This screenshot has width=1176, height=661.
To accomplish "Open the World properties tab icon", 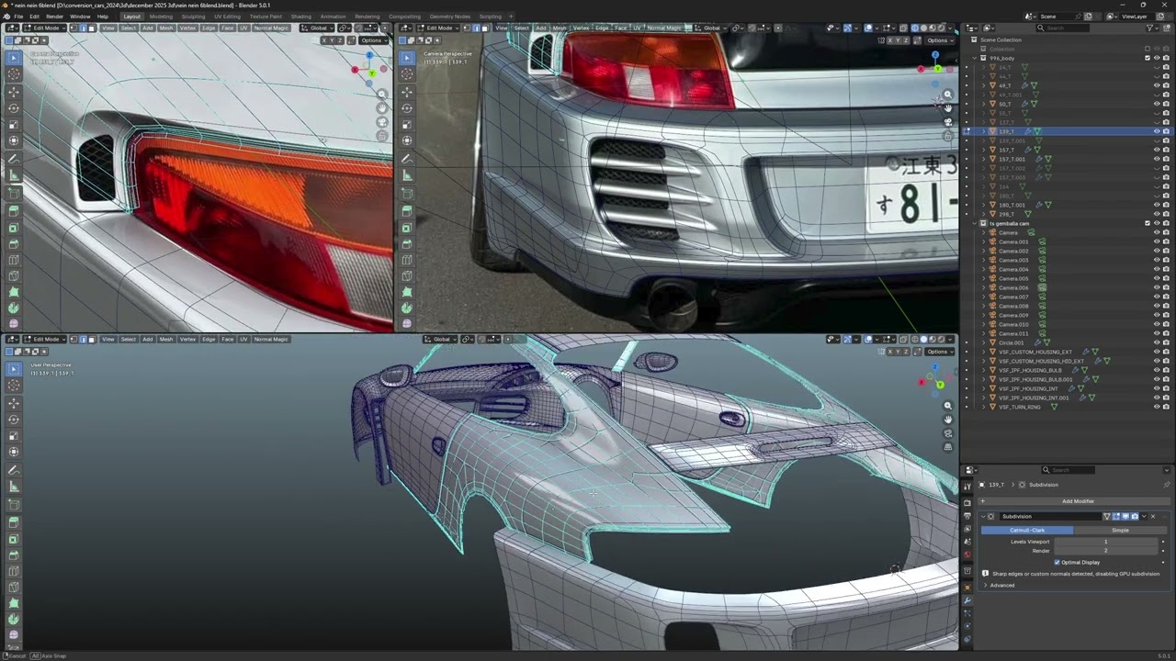I will pyautogui.click(x=967, y=555).
